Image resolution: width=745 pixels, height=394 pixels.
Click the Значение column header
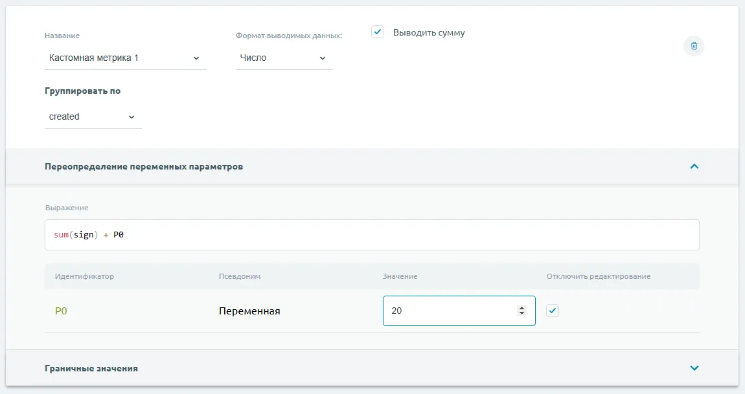pos(400,276)
